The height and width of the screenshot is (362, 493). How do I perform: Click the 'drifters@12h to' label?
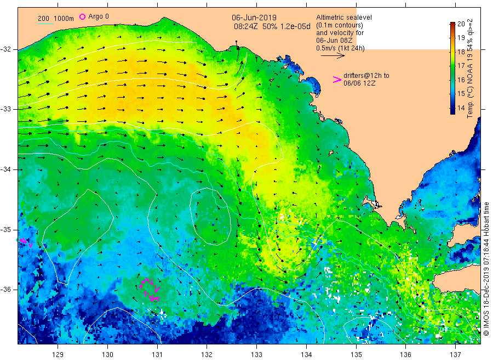[366, 76]
